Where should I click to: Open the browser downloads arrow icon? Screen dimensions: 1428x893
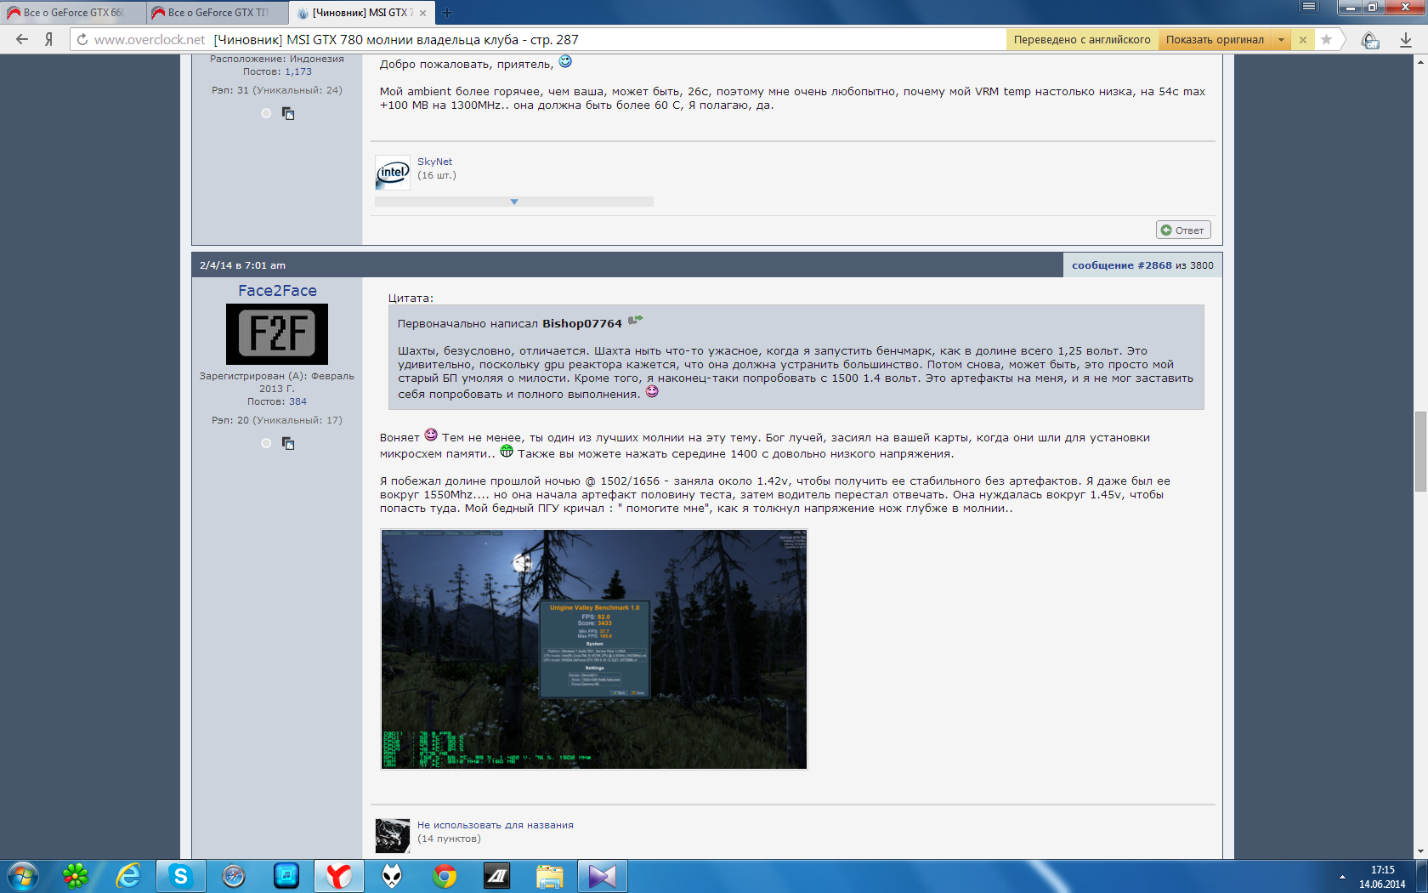(1405, 40)
